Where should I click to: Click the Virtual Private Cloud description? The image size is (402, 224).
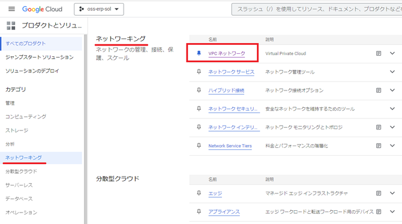286,53
